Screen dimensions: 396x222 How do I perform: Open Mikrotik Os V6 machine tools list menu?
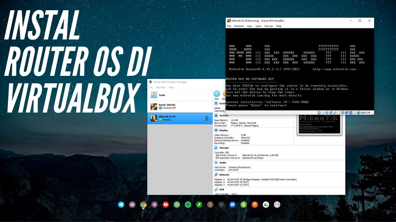point(206,118)
